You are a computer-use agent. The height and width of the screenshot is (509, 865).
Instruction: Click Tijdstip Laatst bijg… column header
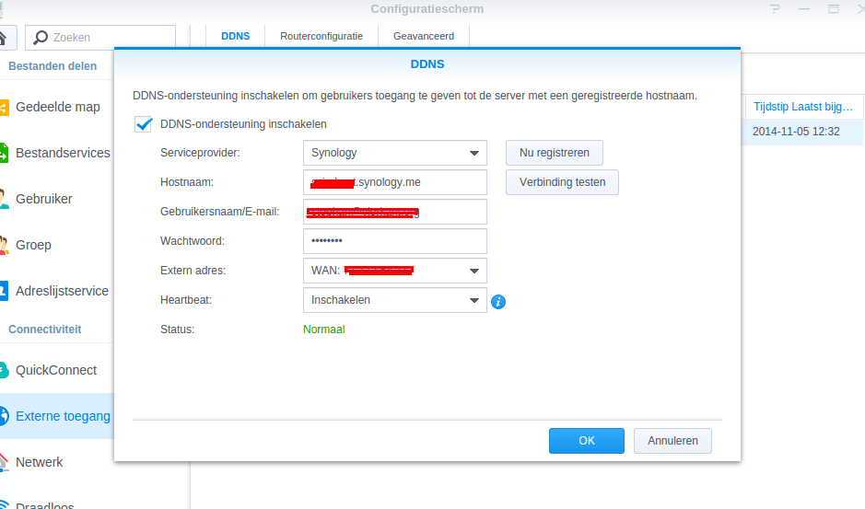tap(803, 107)
